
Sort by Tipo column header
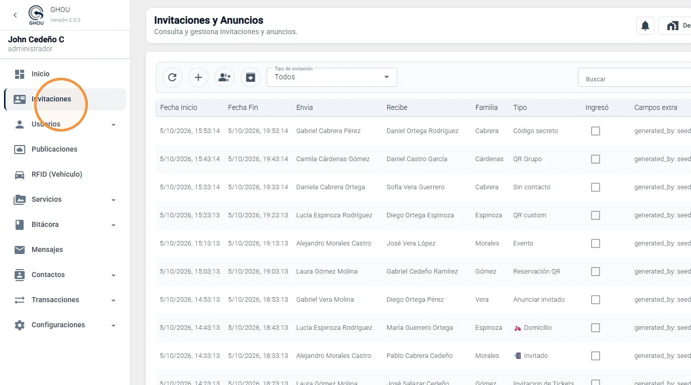pyautogui.click(x=520, y=107)
